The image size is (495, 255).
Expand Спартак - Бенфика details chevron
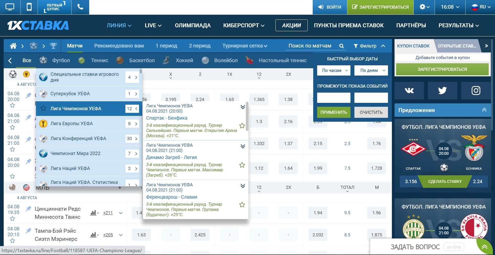(x=243, y=107)
